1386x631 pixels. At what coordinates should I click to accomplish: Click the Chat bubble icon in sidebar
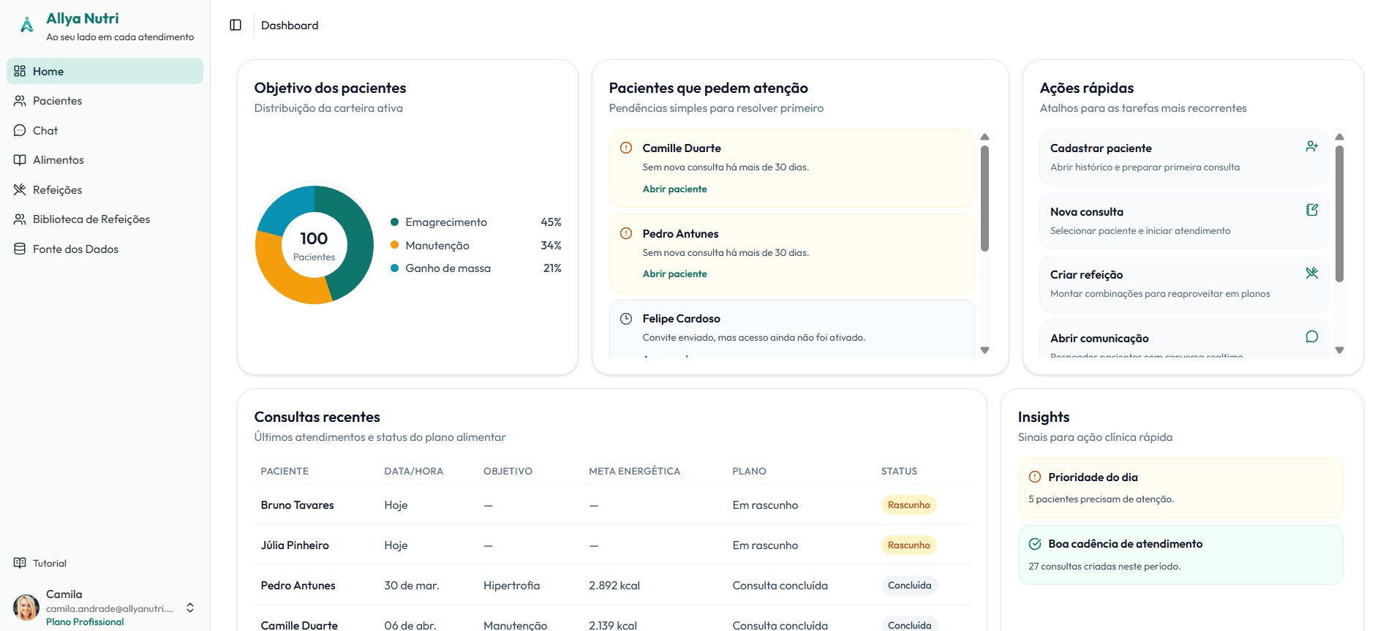(x=20, y=130)
